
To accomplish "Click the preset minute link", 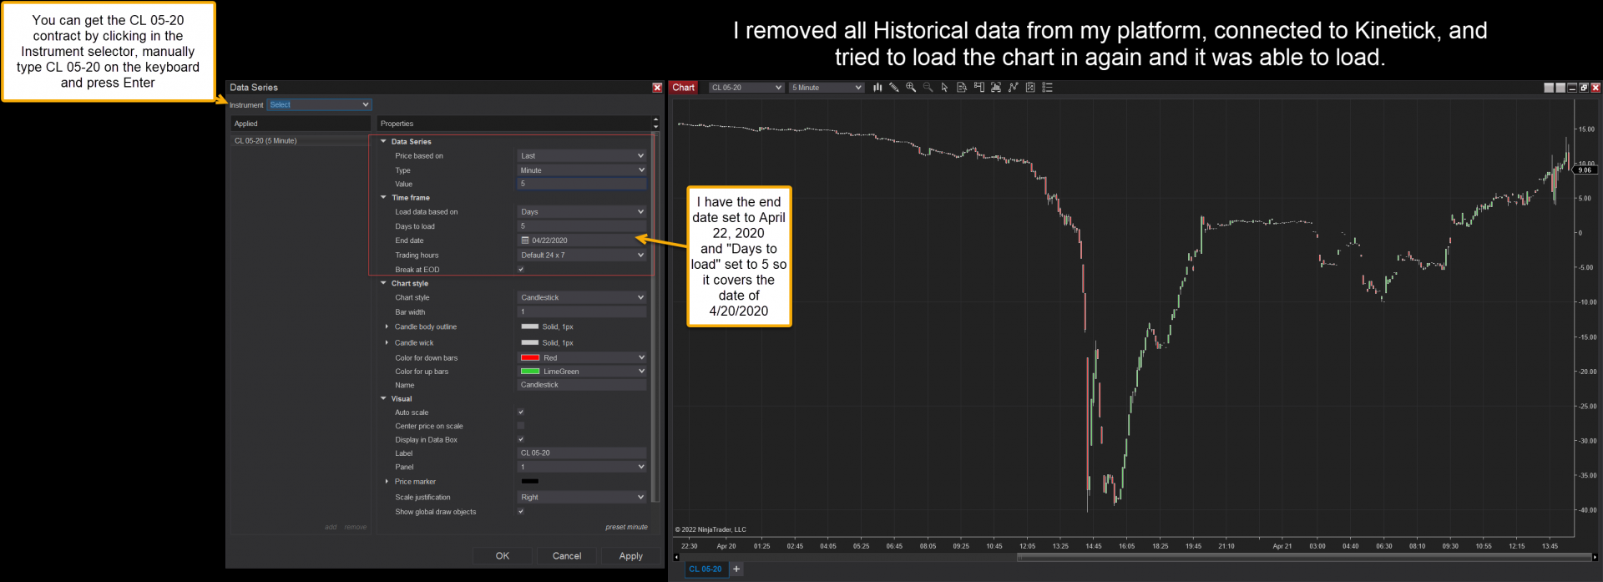I will [626, 527].
